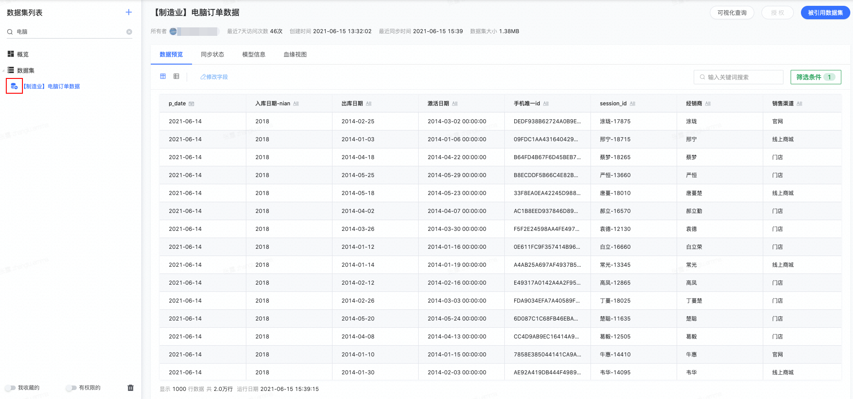
Task: Click the session_id column type icon
Action: [x=633, y=104]
